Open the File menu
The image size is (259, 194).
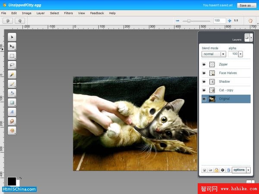(3, 13)
